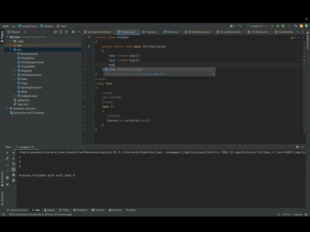The width and height of the screenshot is (310, 232).
Task: Open run configuration wrench in Run panel
Action: click(8, 159)
